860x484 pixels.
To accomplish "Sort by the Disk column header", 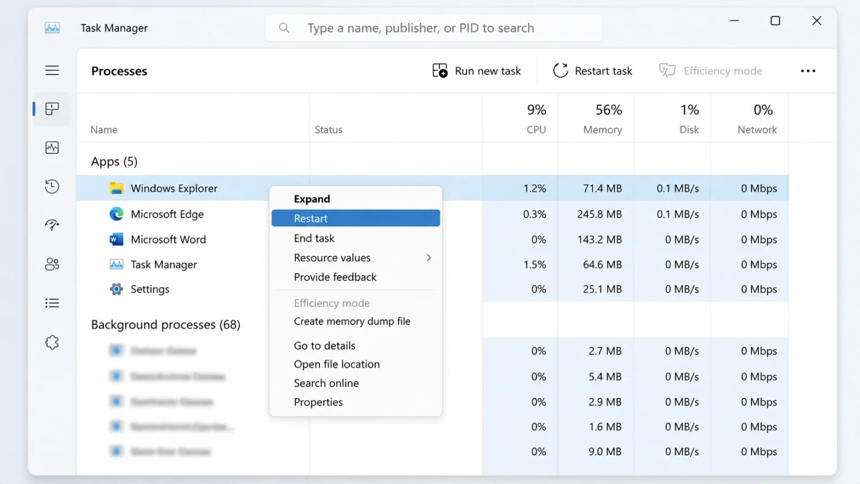I will point(689,129).
